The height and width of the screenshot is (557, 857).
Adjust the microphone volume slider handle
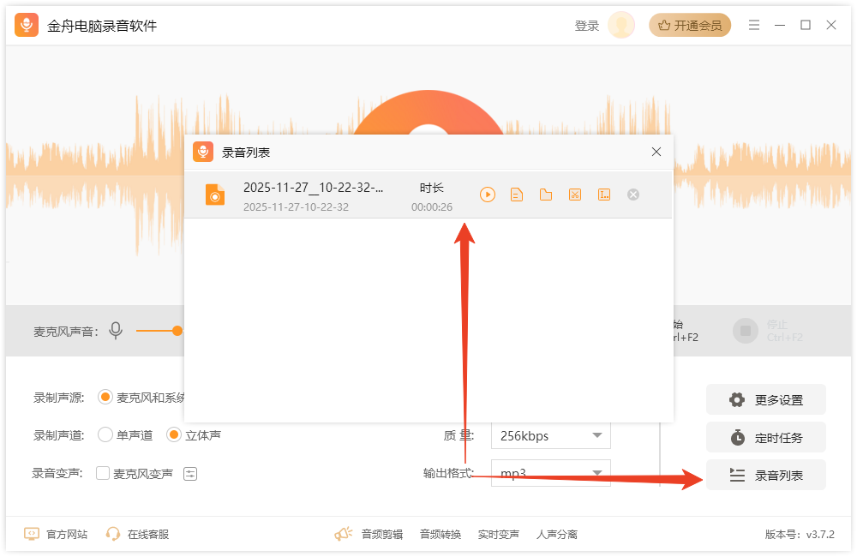(177, 331)
